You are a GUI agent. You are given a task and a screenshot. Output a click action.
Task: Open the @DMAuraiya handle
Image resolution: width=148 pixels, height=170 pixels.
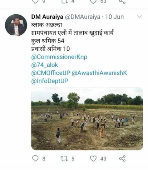[83, 17]
